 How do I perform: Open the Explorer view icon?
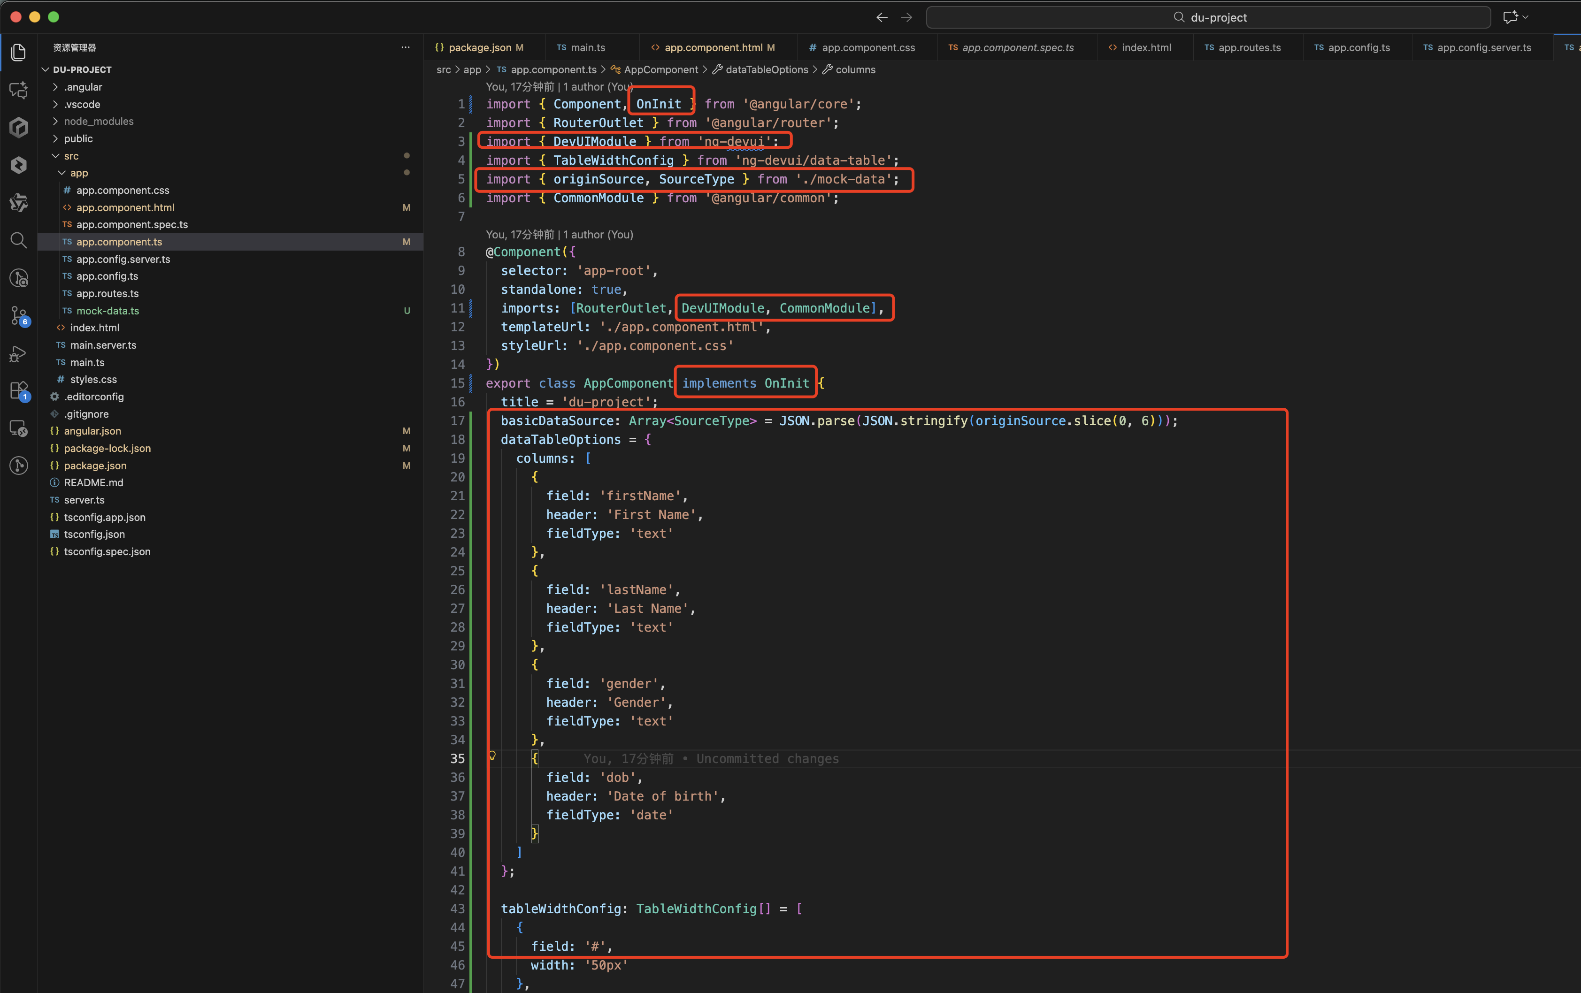[18, 52]
